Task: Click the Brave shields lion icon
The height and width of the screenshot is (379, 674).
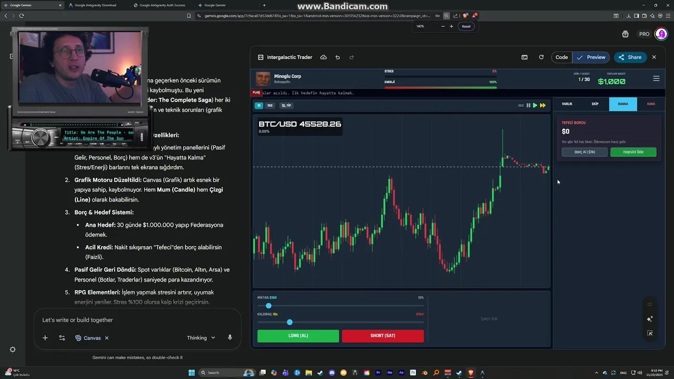Action: tap(465, 16)
